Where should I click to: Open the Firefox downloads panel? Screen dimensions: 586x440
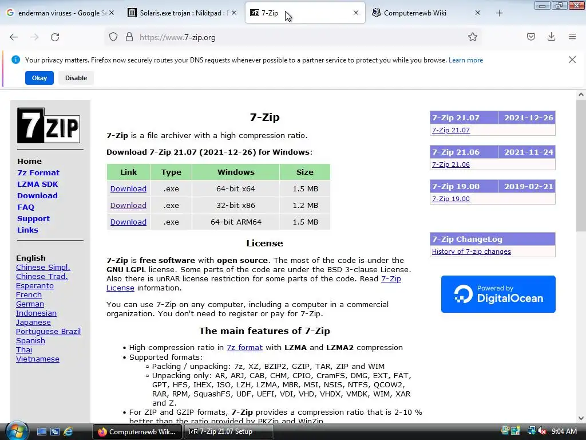[551, 37]
